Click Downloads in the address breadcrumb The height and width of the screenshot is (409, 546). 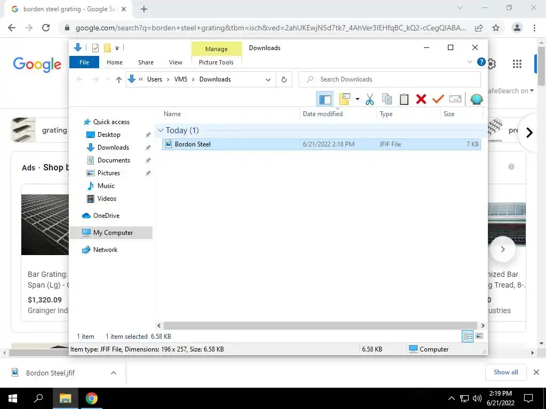(x=215, y=79)
